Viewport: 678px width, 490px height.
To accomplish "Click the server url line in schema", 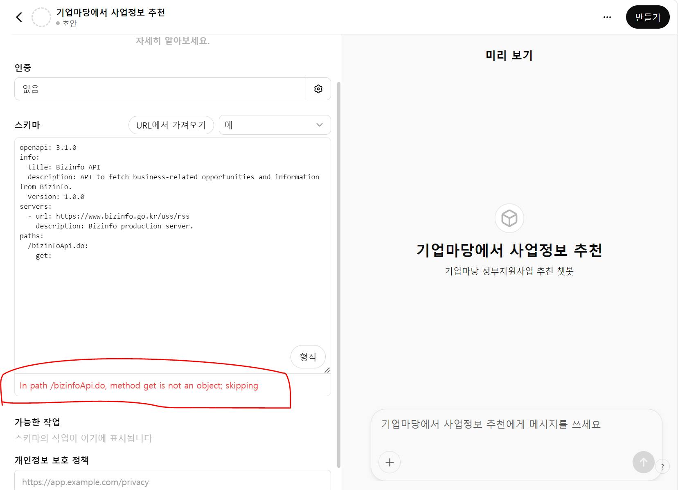I will (108, 216).
